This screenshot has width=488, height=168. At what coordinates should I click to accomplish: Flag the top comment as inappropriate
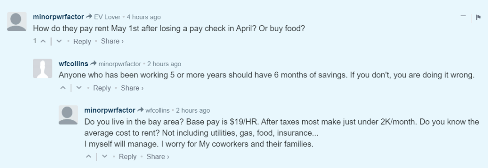click(x=479, y=17)
